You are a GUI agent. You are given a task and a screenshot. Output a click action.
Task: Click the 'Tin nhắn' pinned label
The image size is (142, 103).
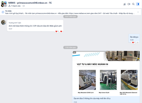tap(8, 11)
